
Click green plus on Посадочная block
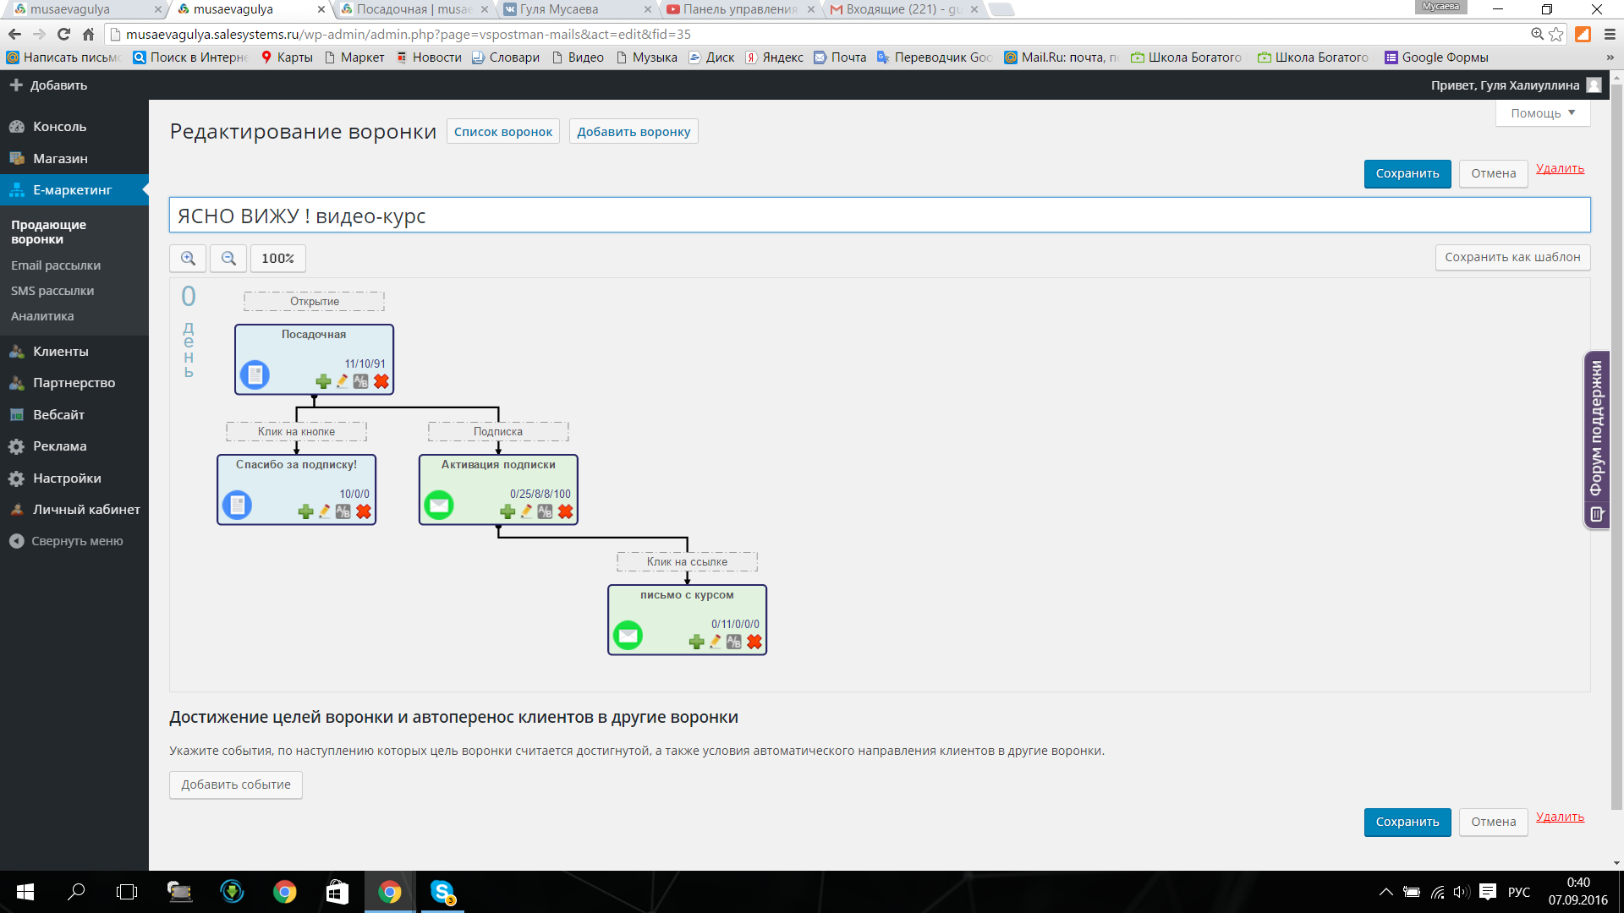(323, 382)
